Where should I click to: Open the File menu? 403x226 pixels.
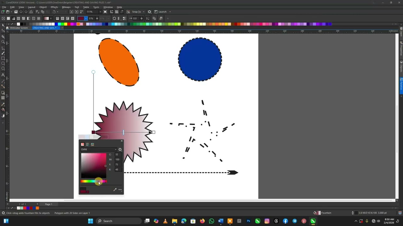pos(4,7)
